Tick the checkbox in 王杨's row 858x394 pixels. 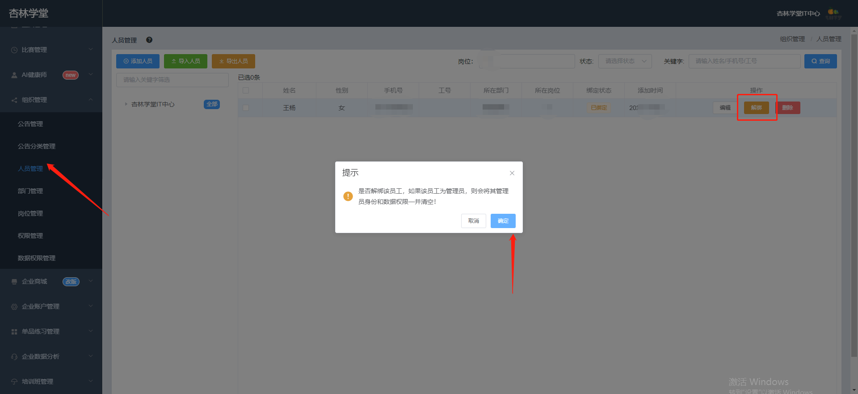(x=246, y=108)
